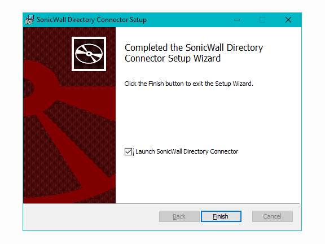325x244 pixels.
Task: Click the grey footer panel beside Back
Action: coord(91,217)
